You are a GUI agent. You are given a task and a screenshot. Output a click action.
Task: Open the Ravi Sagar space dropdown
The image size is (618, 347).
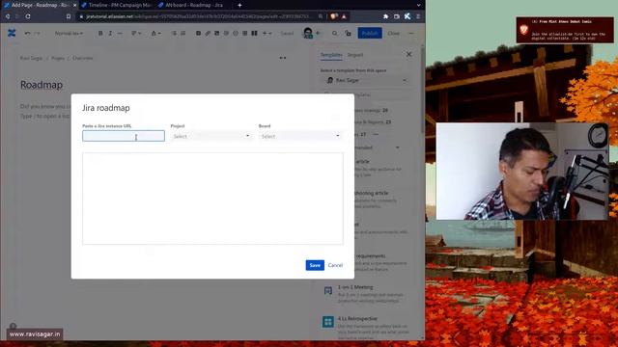pos(366,80)
